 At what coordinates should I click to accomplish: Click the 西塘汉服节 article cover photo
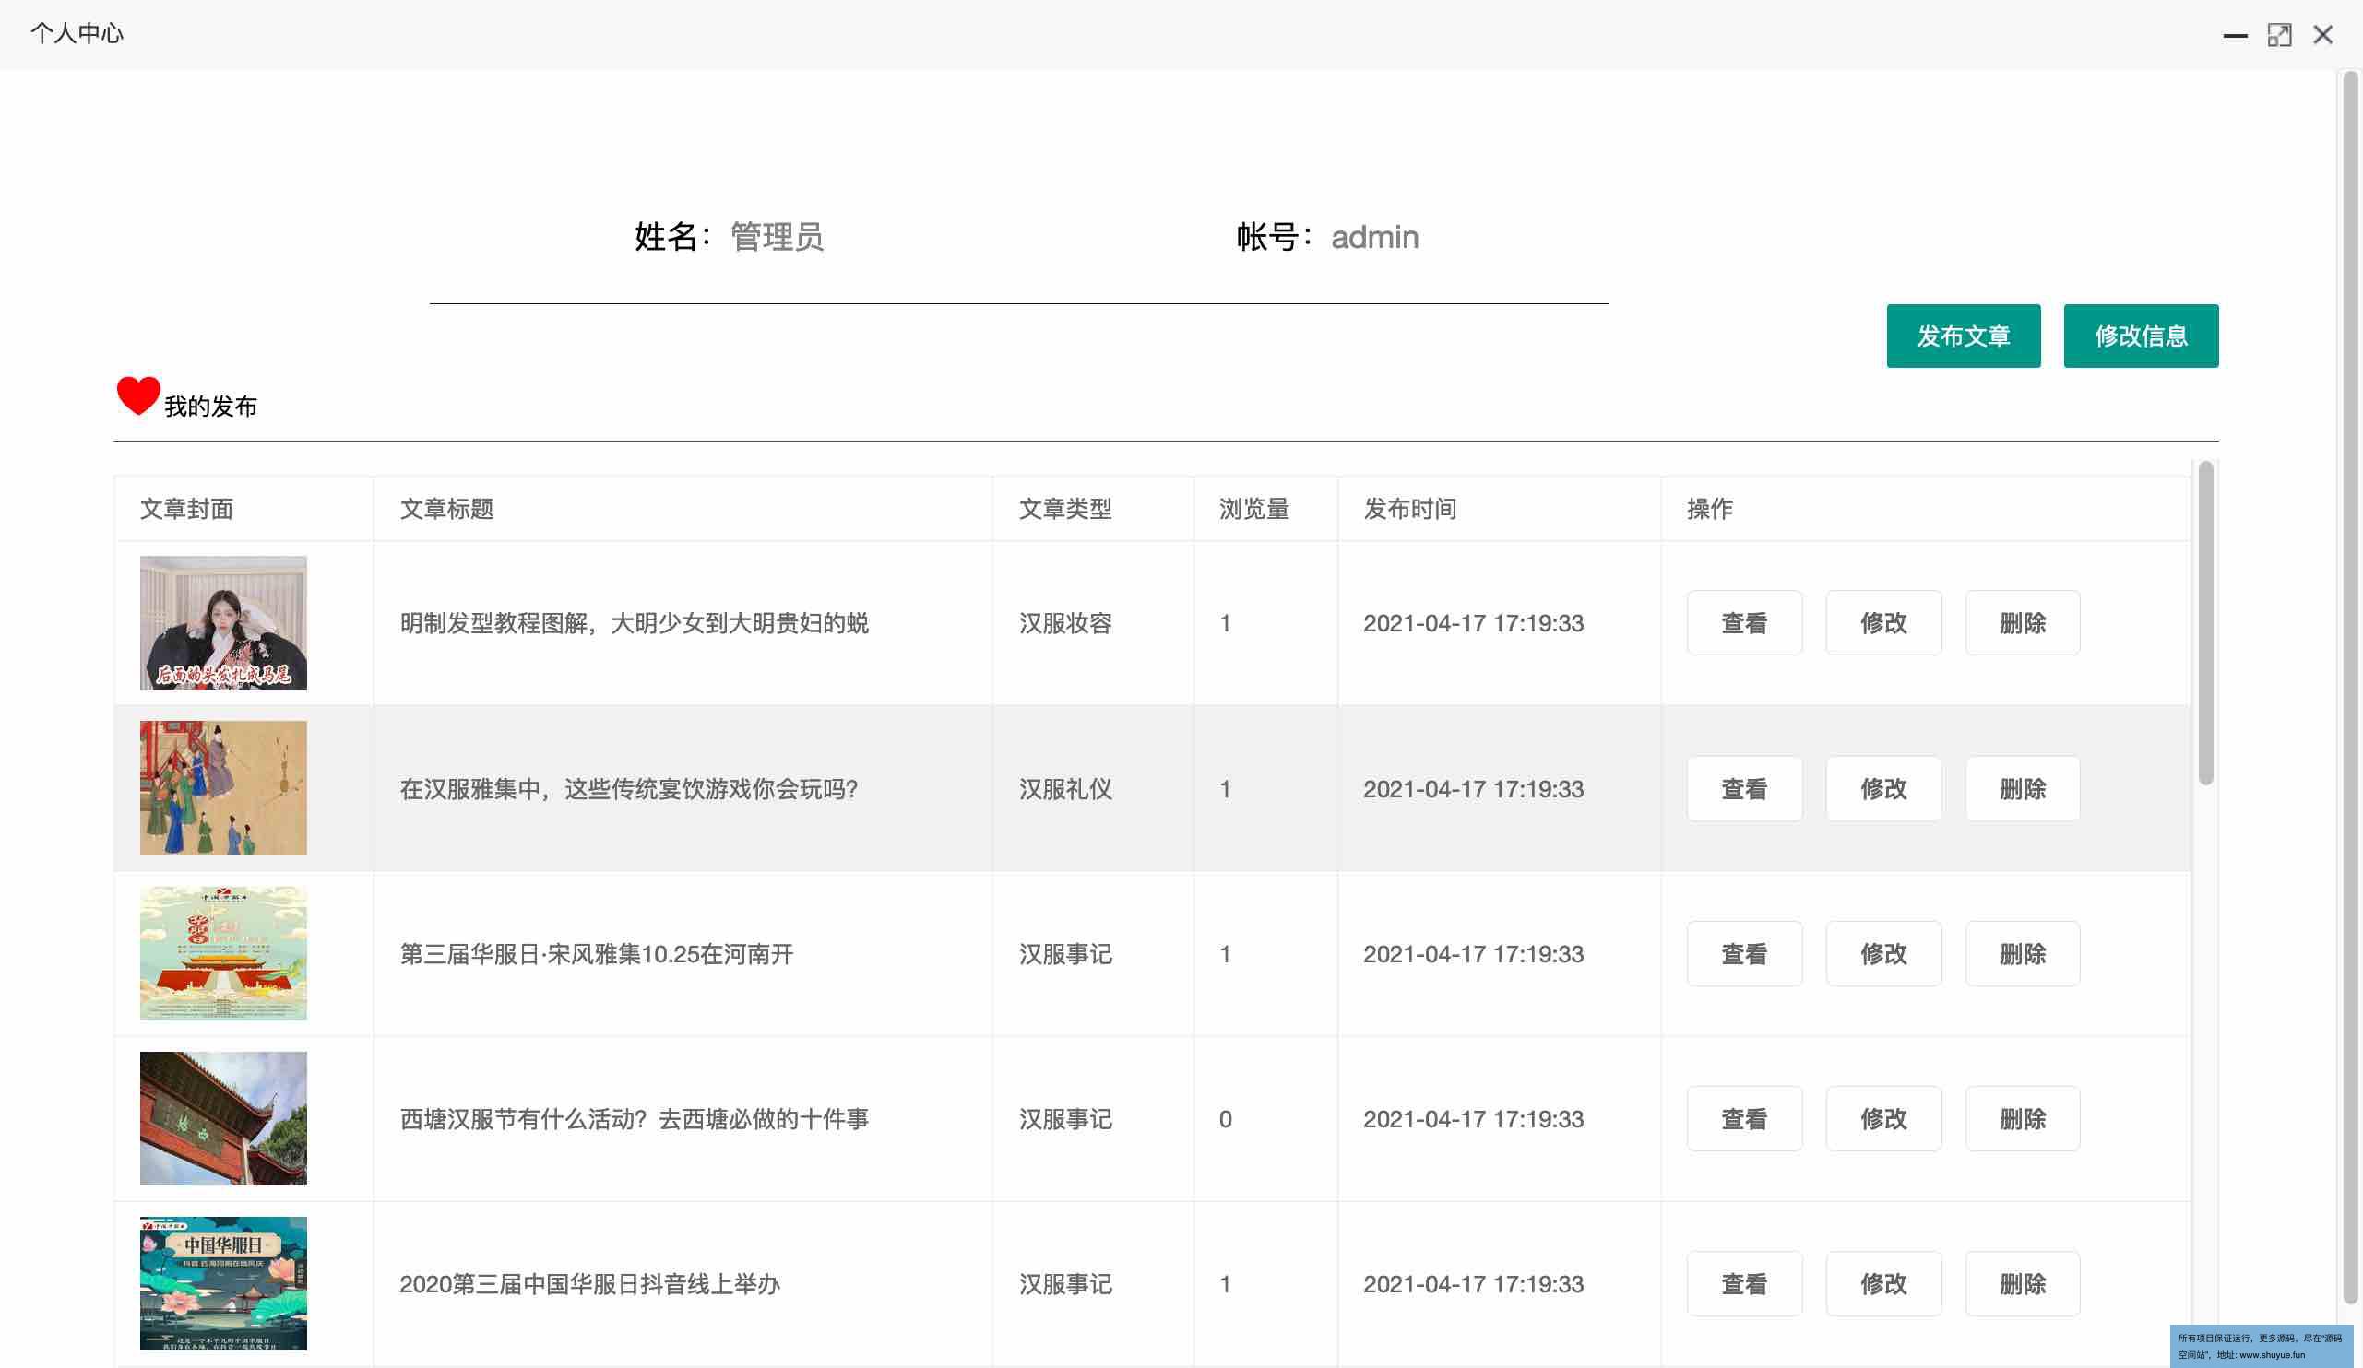[x=223, y=1118]
